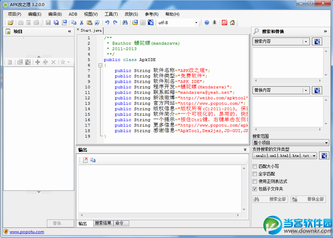This screenshot has height=238, width=333.
Task: Click the redo arrow icon
Action: click(115, 23)
